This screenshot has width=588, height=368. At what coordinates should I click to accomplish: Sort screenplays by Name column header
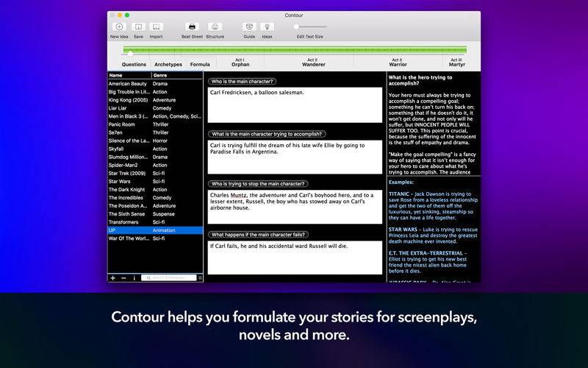(x=129, y=75)
